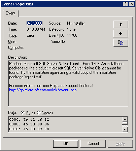
Task: Switch to the Event tab
Action: [x=10, y=13]
